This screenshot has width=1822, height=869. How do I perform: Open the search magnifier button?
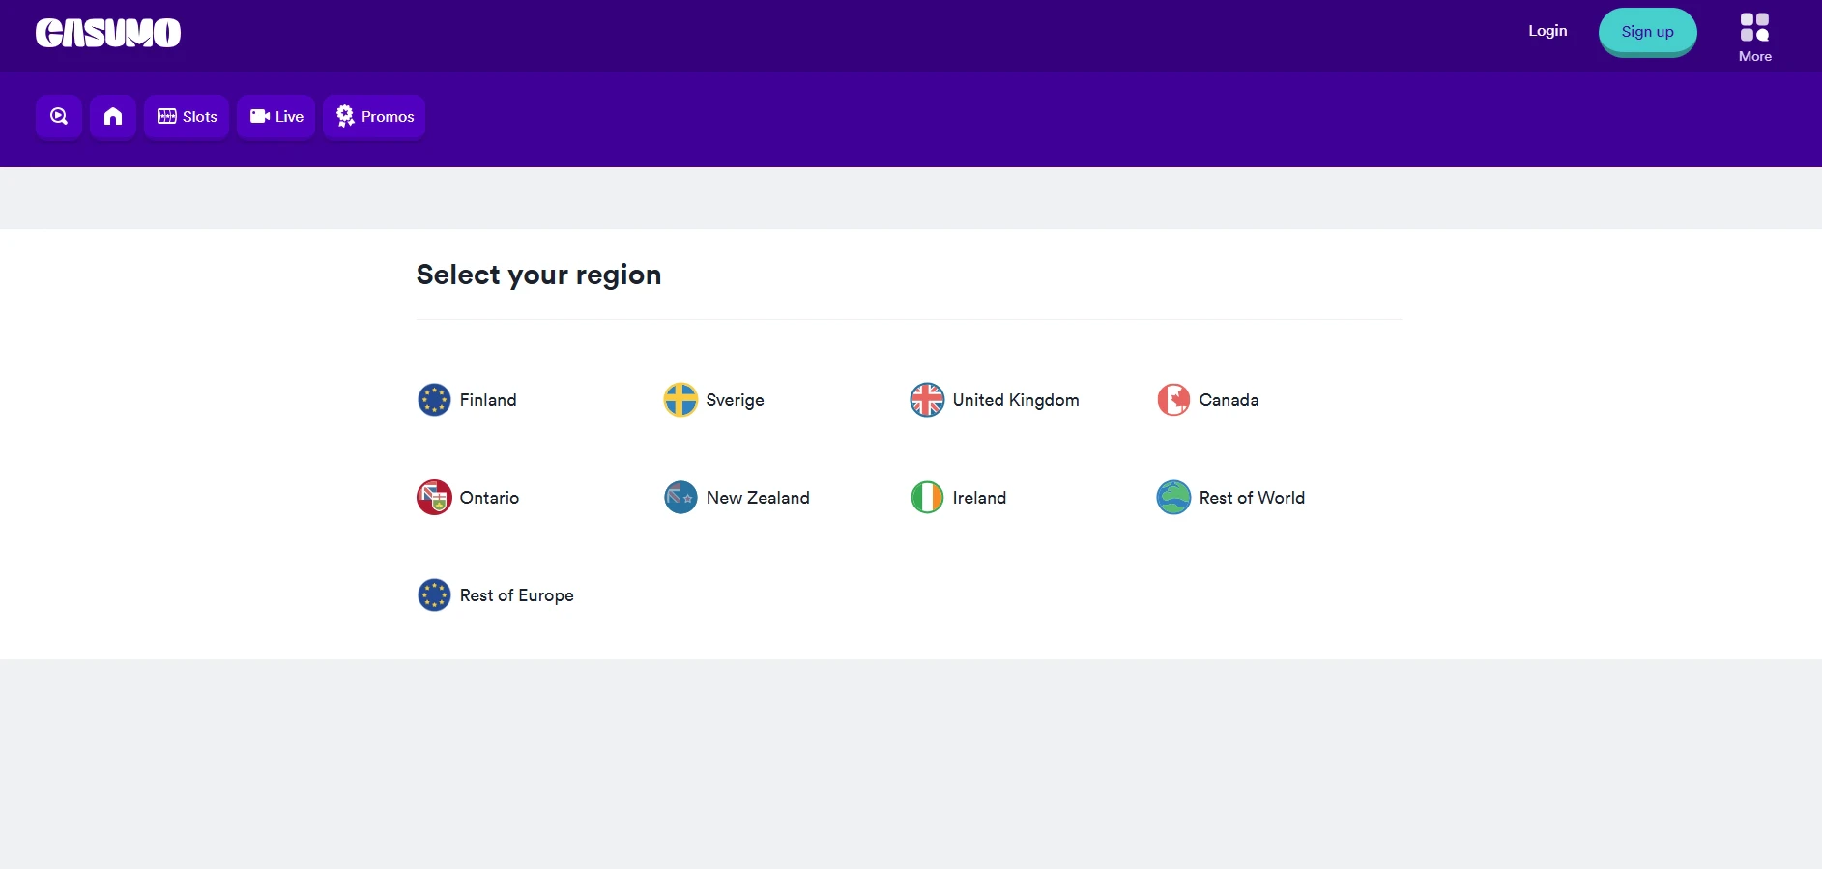click(59, 117)
